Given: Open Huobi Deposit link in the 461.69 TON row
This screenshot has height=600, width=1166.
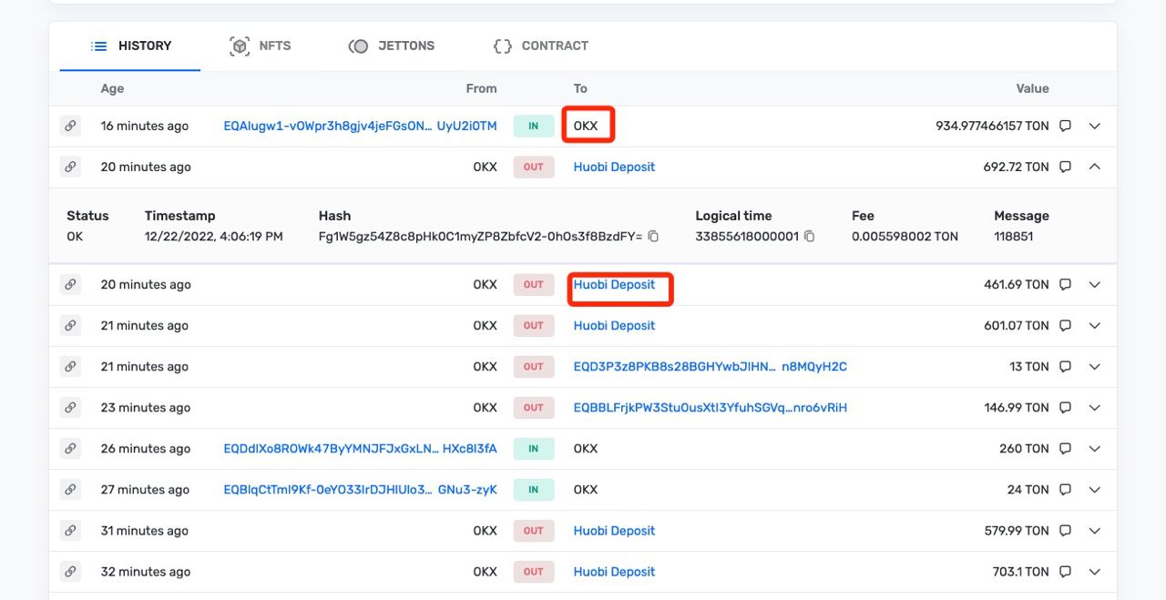Looking at the screenshot, I should point(614,285).
